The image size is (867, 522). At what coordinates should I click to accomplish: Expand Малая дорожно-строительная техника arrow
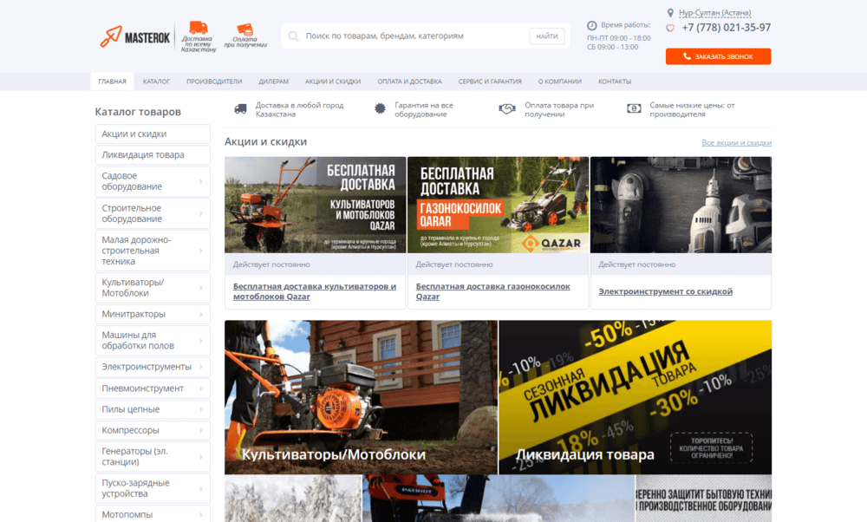coord(201,251)
